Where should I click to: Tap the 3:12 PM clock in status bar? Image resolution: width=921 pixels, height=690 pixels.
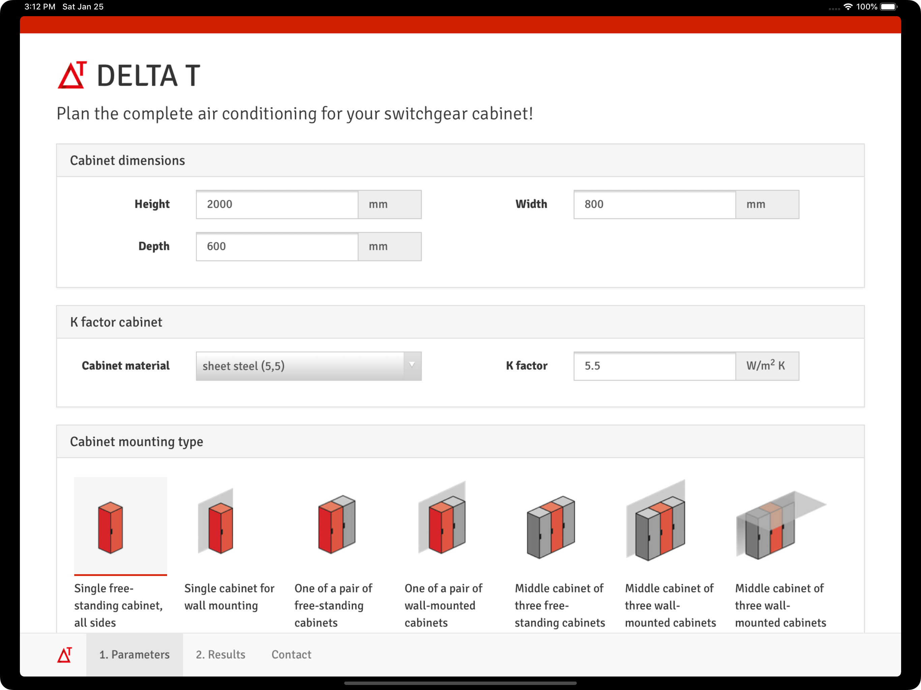tap(40, 7)
